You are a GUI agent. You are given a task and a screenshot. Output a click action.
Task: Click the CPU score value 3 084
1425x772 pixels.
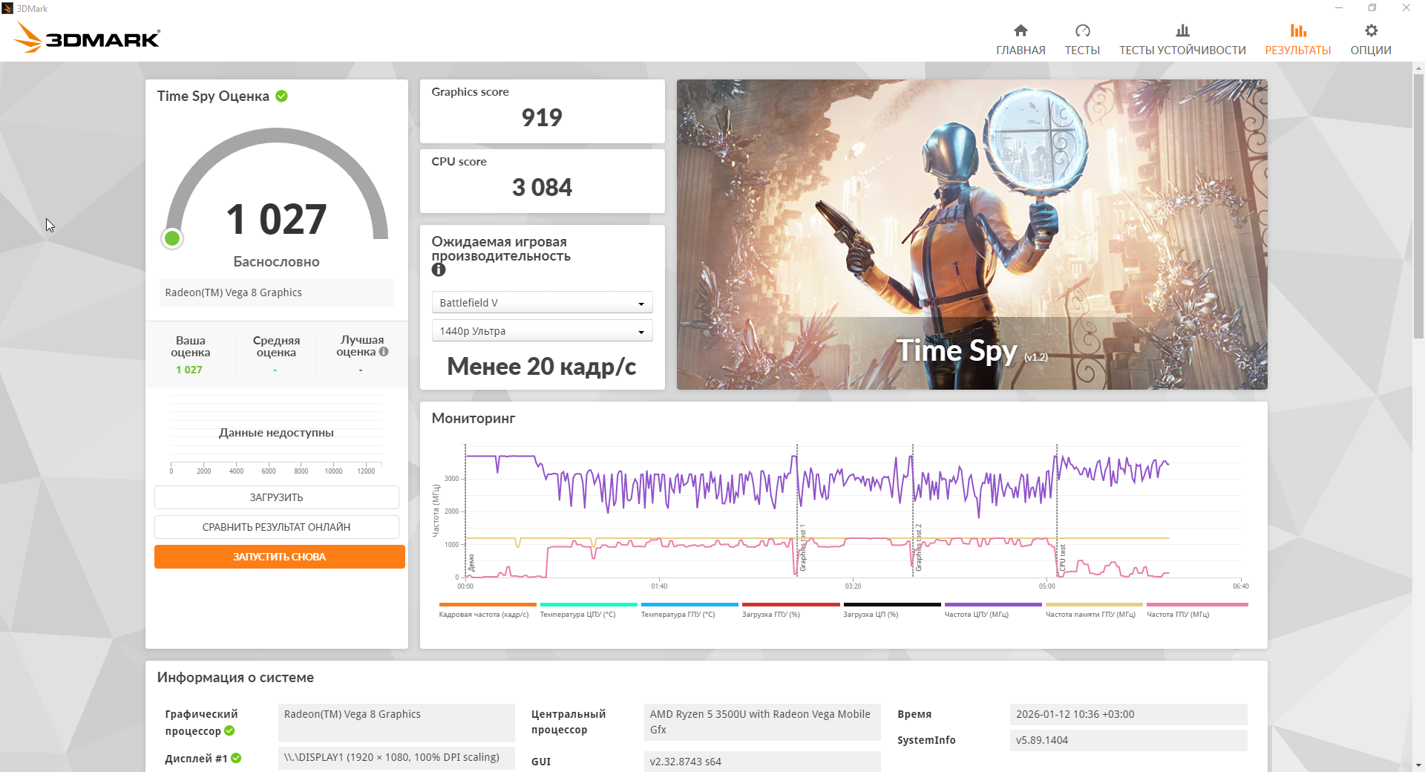[x=542, y=187]
